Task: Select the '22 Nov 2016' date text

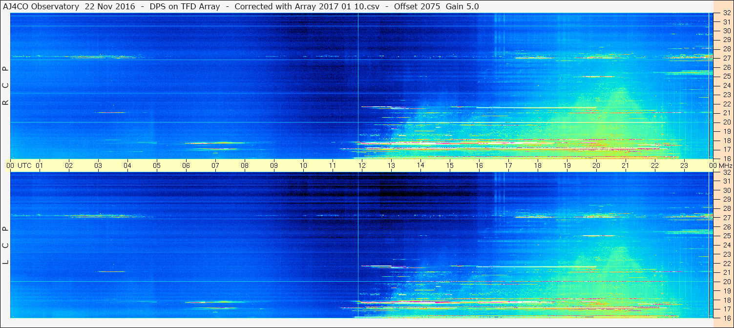Action: tap(110, 7)
